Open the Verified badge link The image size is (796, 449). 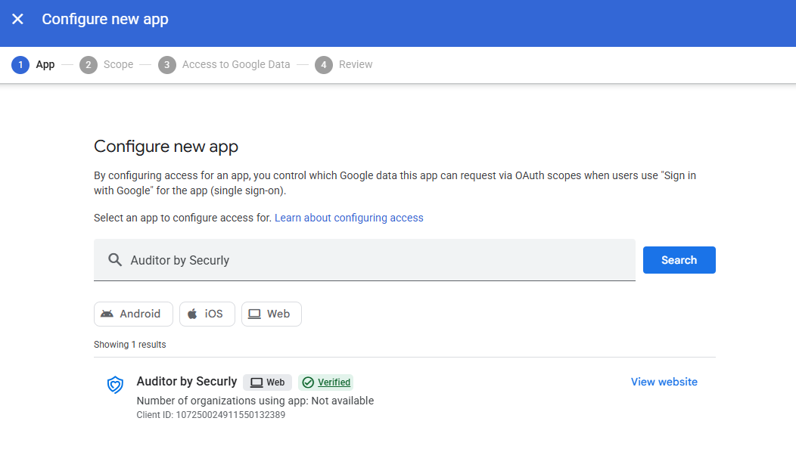coord(334,382)
